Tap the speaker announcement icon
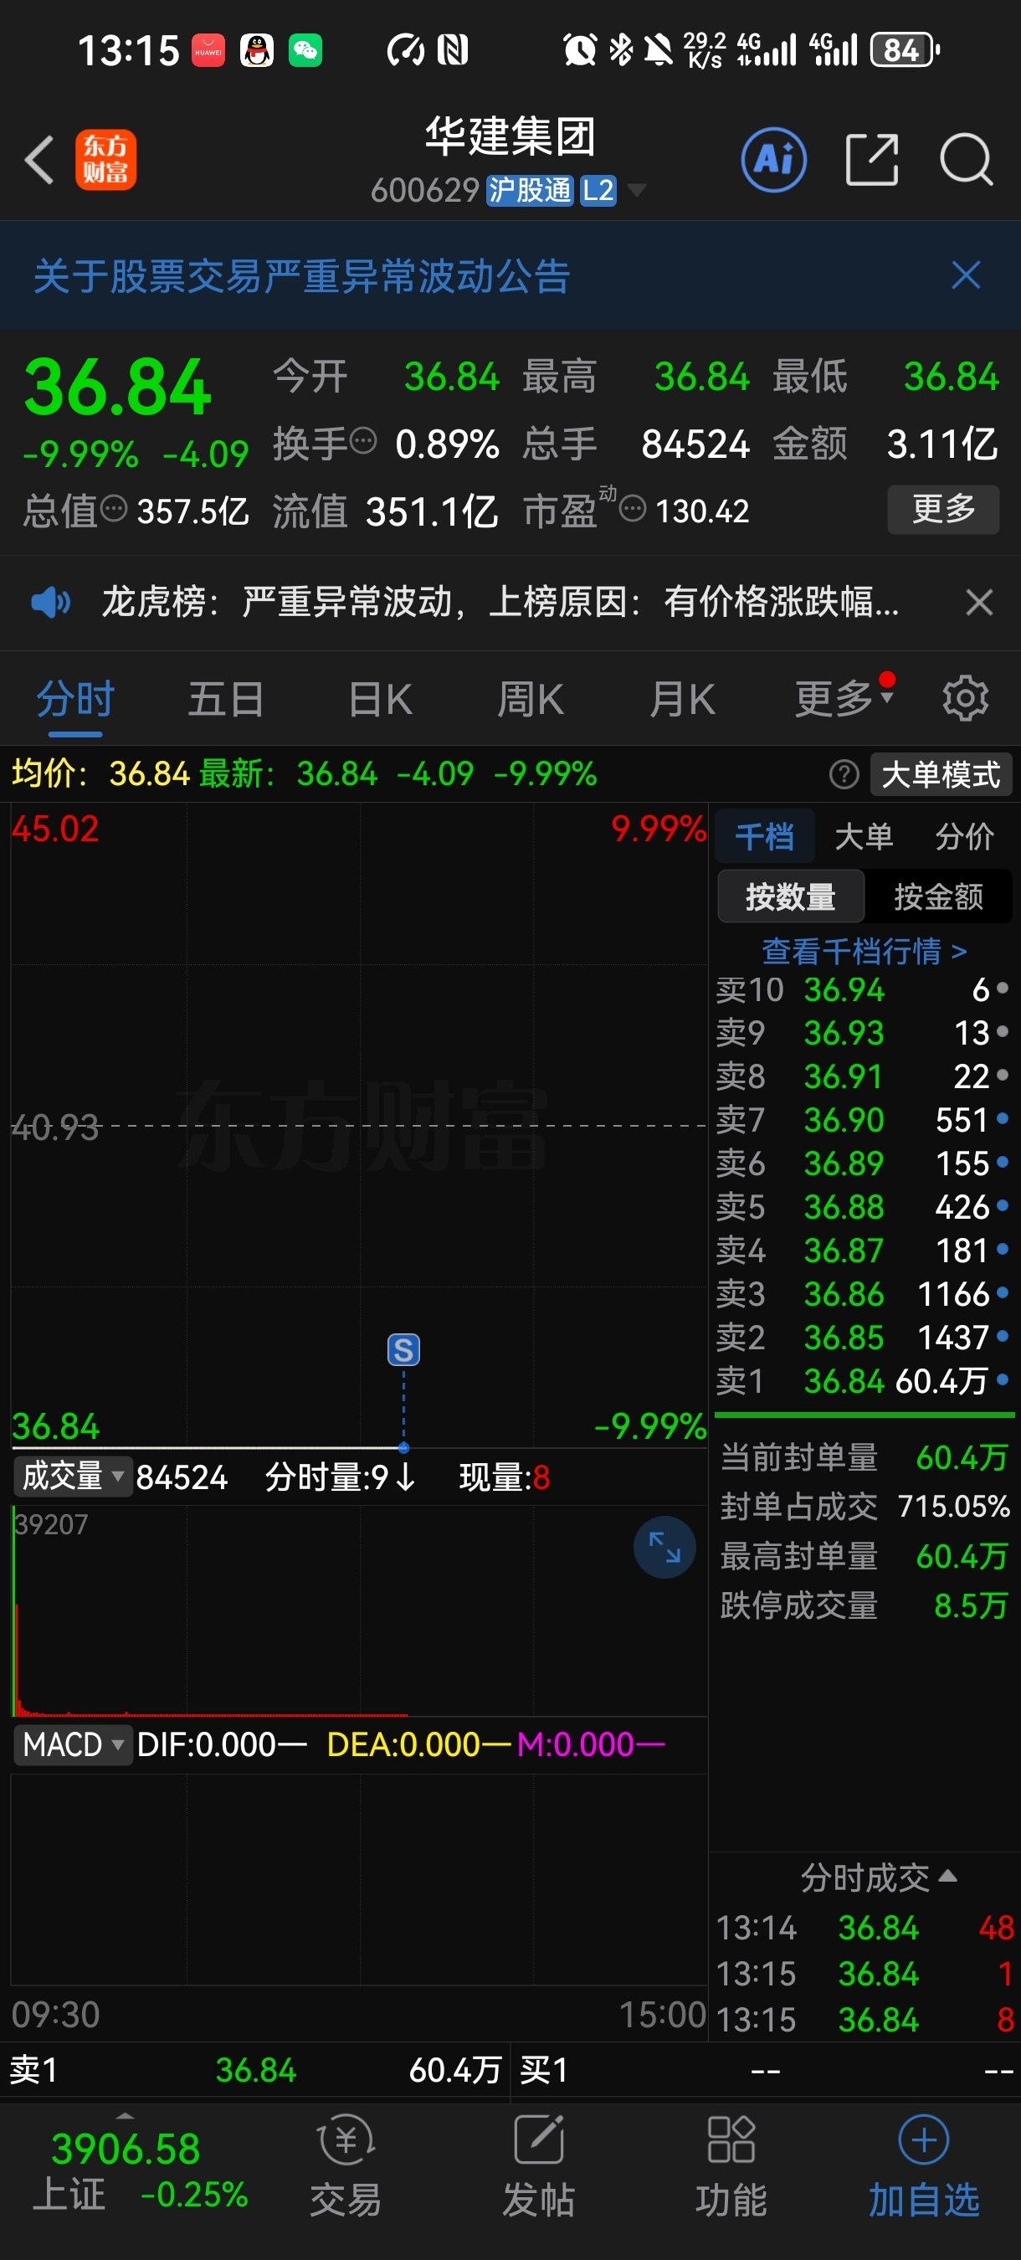Image resolution: width=1021 pixels, height=2260 pixels. (x=51, y=603)
